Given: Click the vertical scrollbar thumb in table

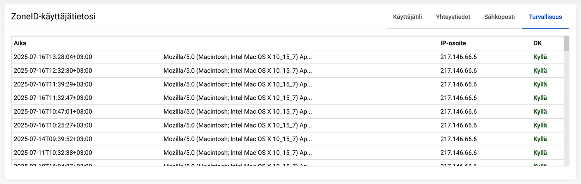Looking at the screenshot, I should pyautogui.click(x=566, y=44).
